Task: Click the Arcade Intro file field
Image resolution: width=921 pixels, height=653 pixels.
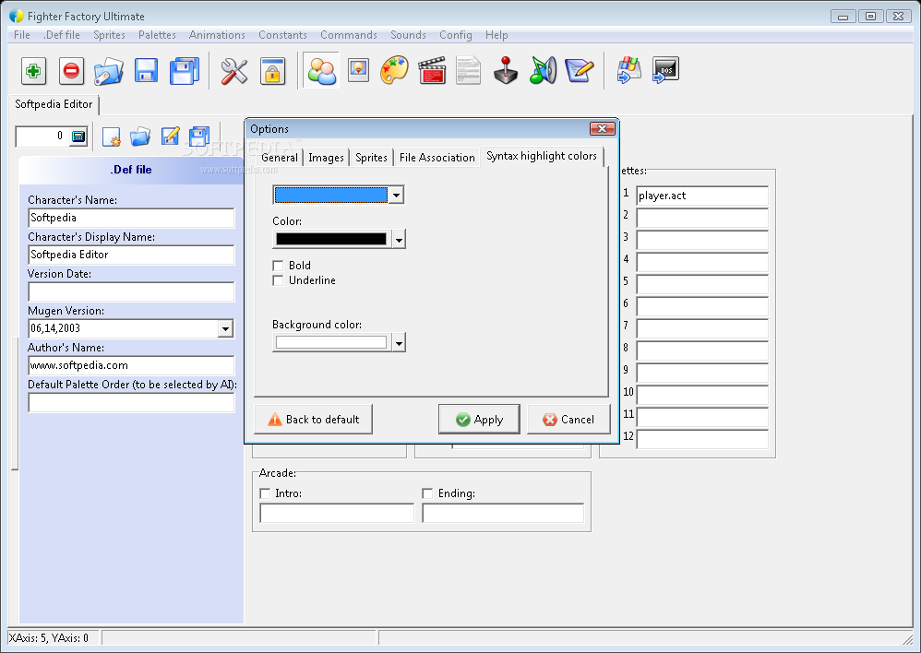Action: [x=337, y=513]
